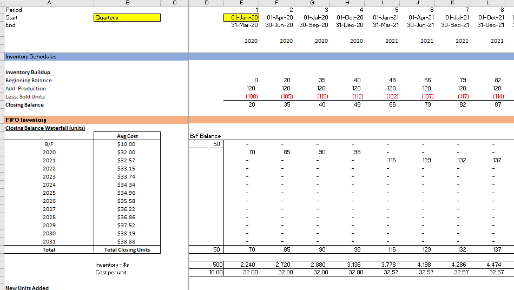Select the $38.88 average cost cell
The image size is (514, 290).
click(127, 241)
